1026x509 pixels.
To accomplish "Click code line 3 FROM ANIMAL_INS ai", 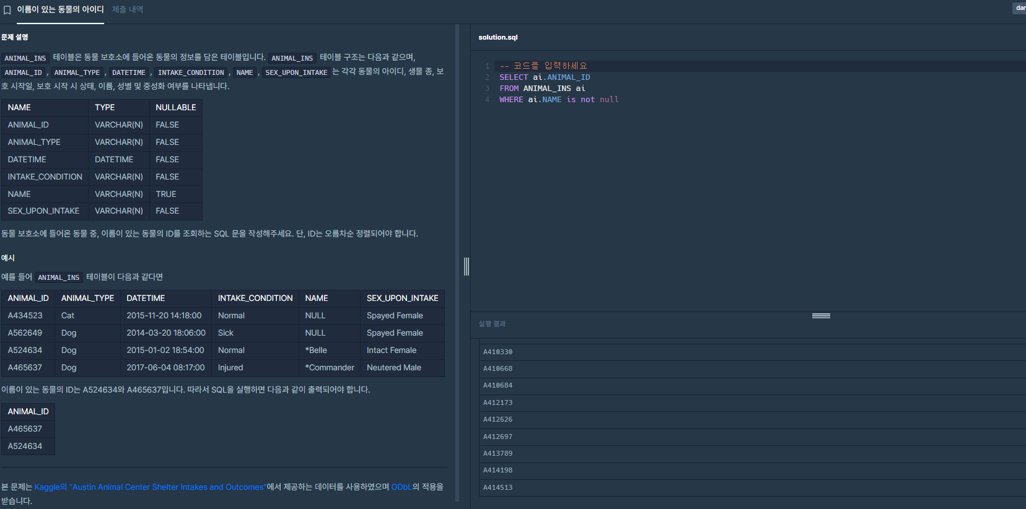I will (542, 89).
